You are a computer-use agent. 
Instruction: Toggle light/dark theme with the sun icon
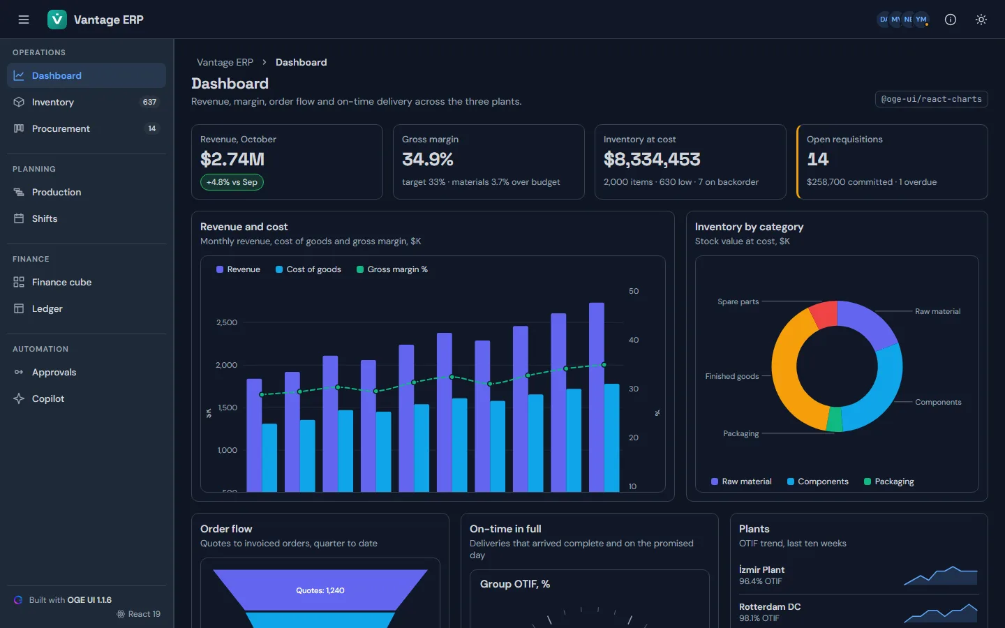pos(981,20)
